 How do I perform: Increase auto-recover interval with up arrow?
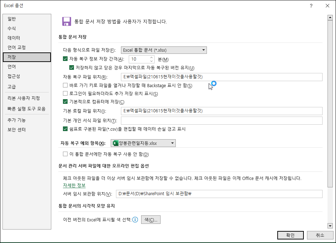coord(151,57)
